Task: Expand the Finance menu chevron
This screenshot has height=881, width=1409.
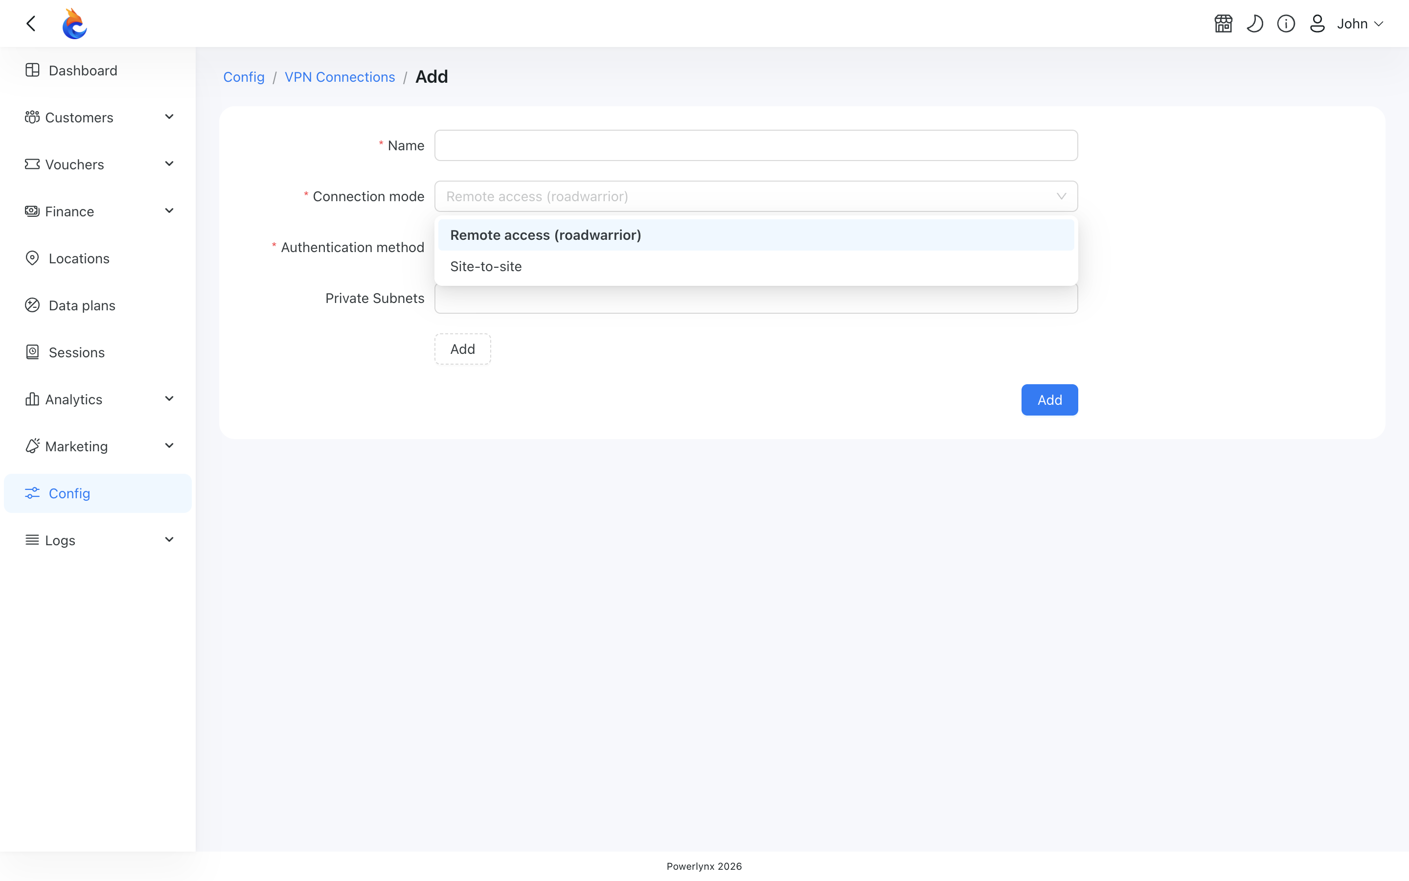Action: [169, 211]
